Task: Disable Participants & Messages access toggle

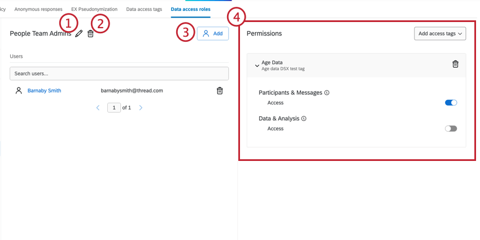Action: (x=451, y=103)
